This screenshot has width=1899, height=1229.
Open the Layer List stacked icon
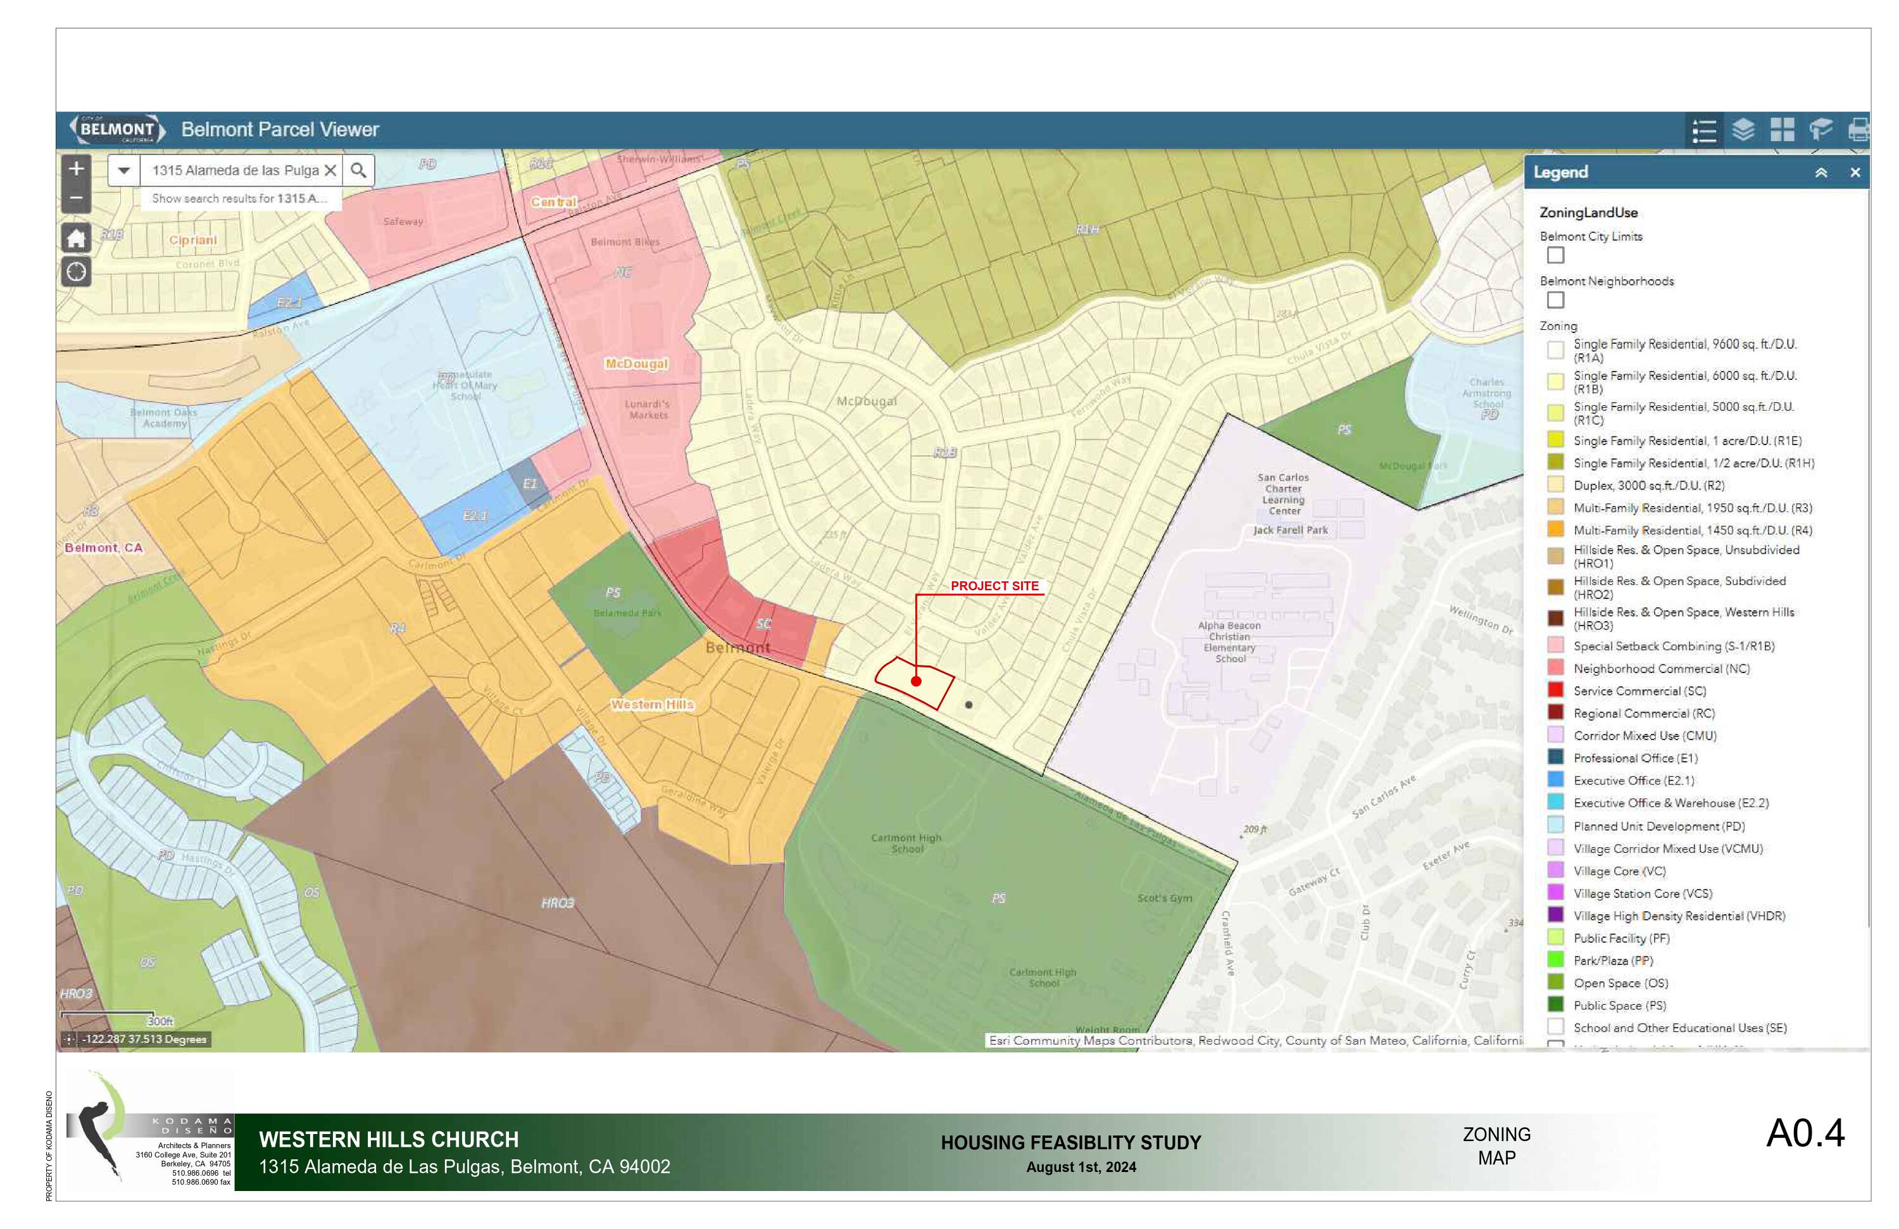click(1743, 129)
